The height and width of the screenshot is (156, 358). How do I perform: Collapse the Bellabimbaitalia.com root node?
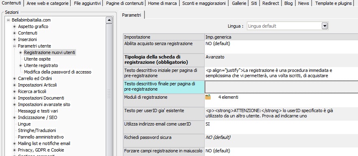[8, 20]
